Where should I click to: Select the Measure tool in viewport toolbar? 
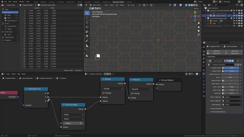coord(87,46)
